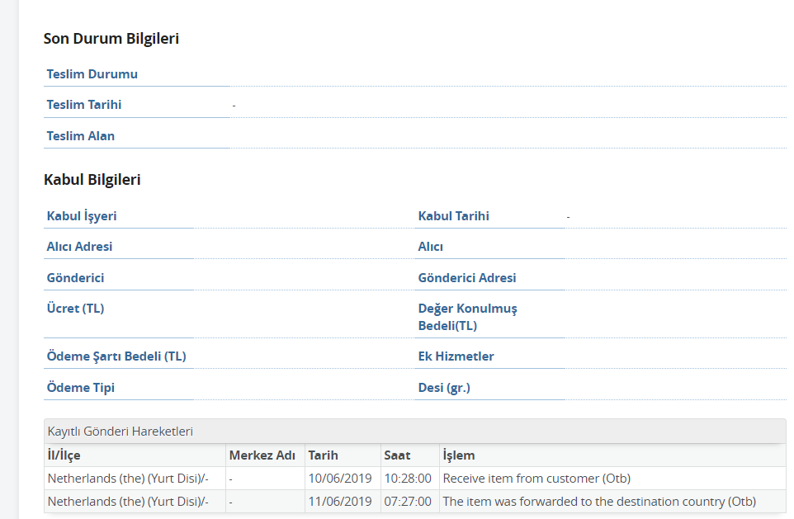This screenshot has width=794, height=519.
Task: Click the Gönderici Adresi label
Action: (467, 278)
